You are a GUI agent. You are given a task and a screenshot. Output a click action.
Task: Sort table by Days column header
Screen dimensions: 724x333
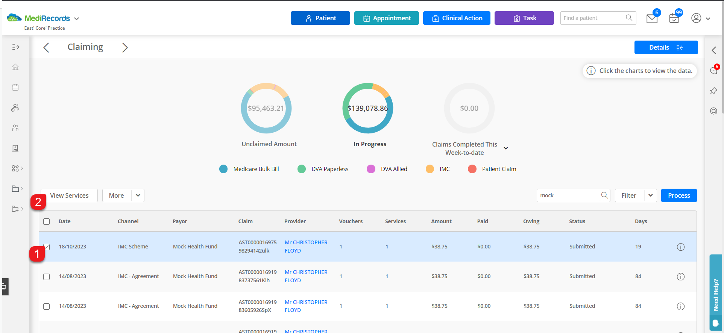point(641,221)
